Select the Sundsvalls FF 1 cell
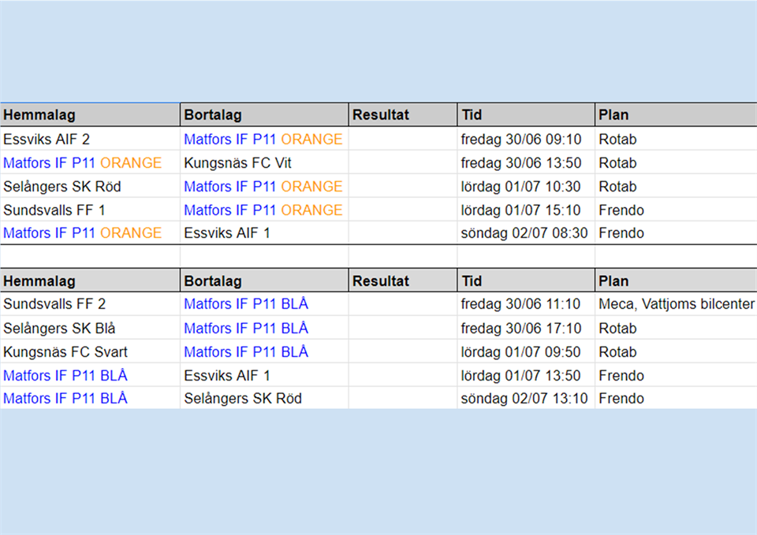 coord(54,210)
